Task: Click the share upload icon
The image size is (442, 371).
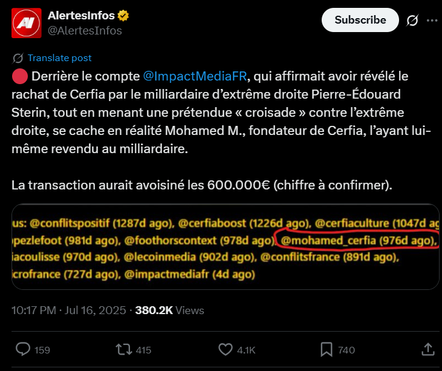Action: point(428,349)
